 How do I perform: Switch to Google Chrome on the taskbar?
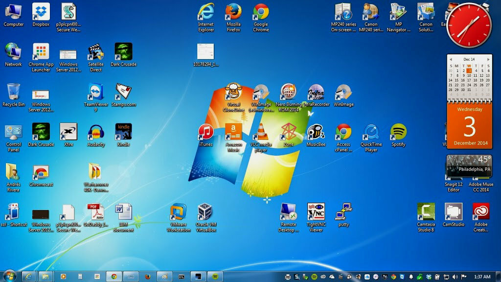point(114,277)
